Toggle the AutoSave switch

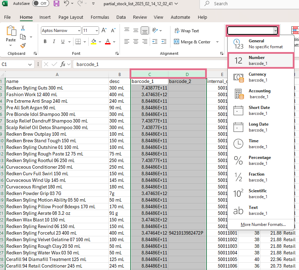point(41,3)
